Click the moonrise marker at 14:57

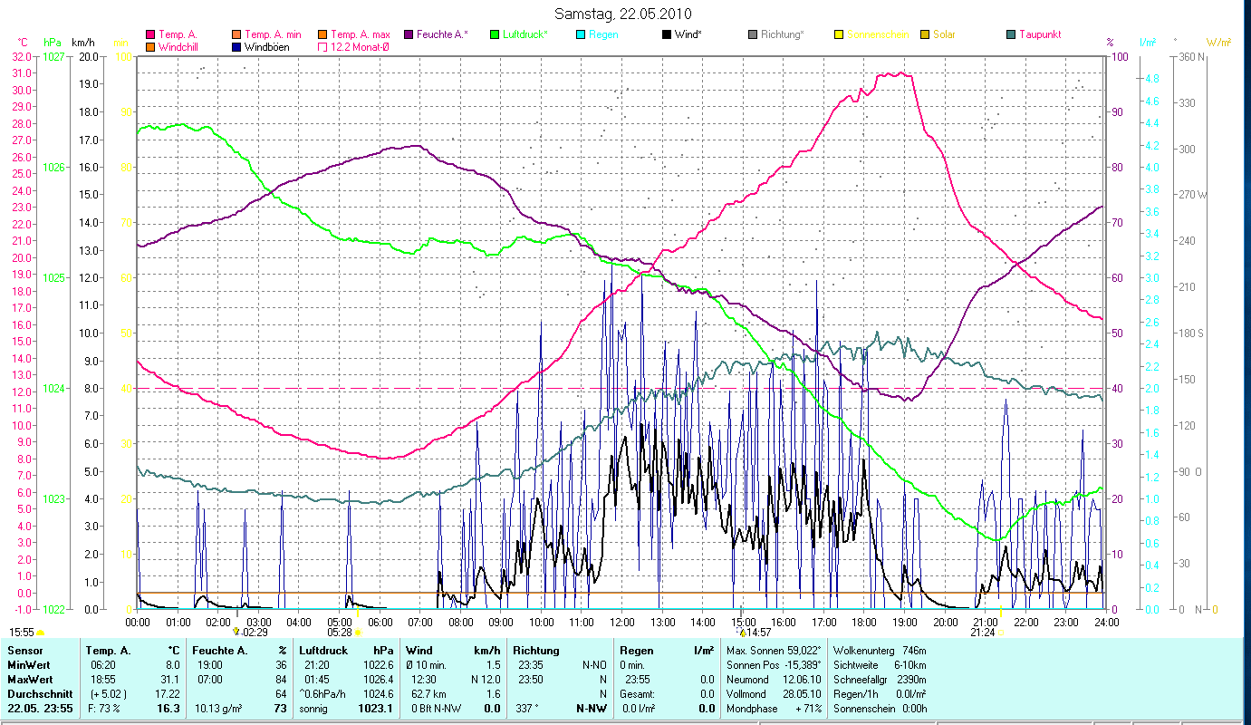[x=743, y=631]
